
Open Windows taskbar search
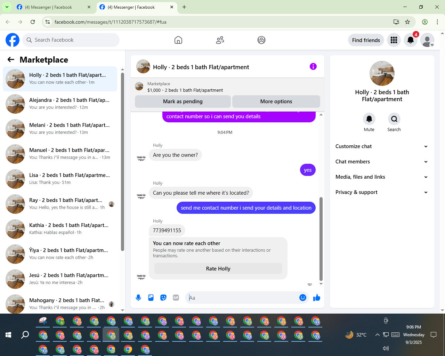point(25,335)
